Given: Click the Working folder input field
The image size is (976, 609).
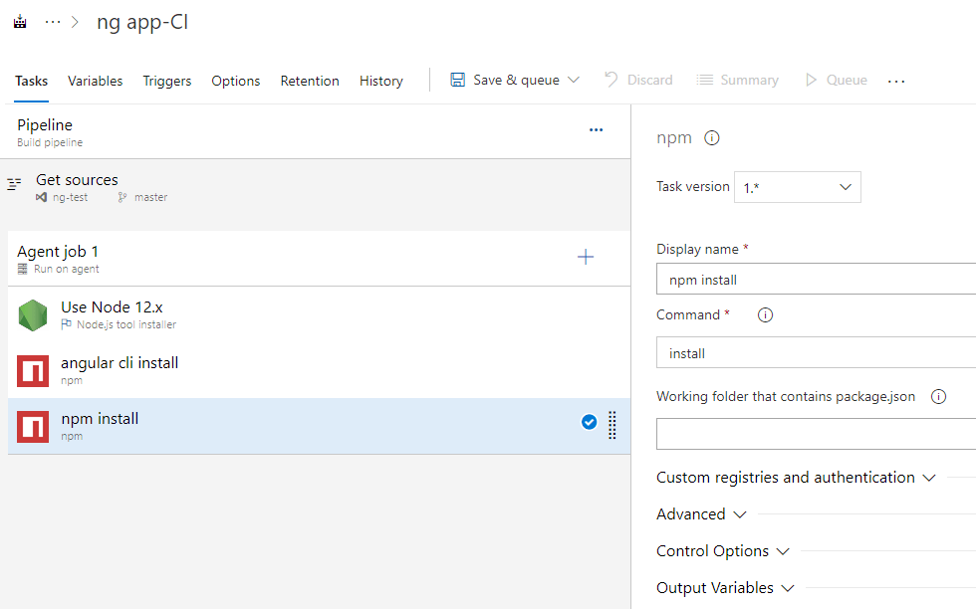Looking at the screenshot, I should (x=815, y=434).
